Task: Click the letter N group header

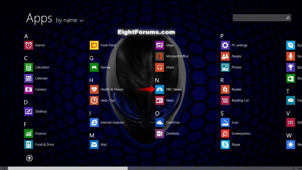Action: 157,80
